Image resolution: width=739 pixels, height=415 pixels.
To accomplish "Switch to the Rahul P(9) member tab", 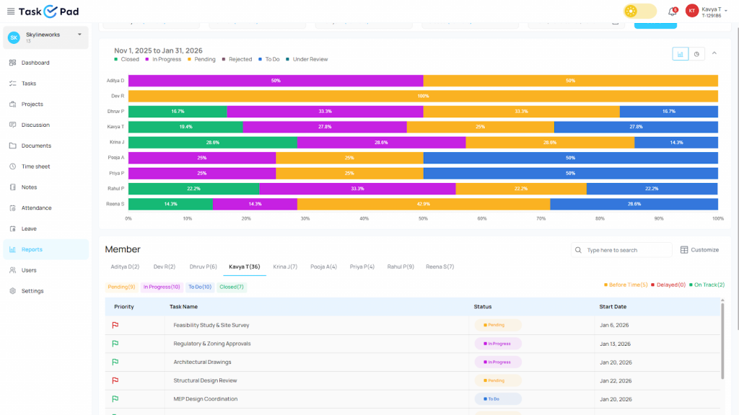I will coord(401,267).
